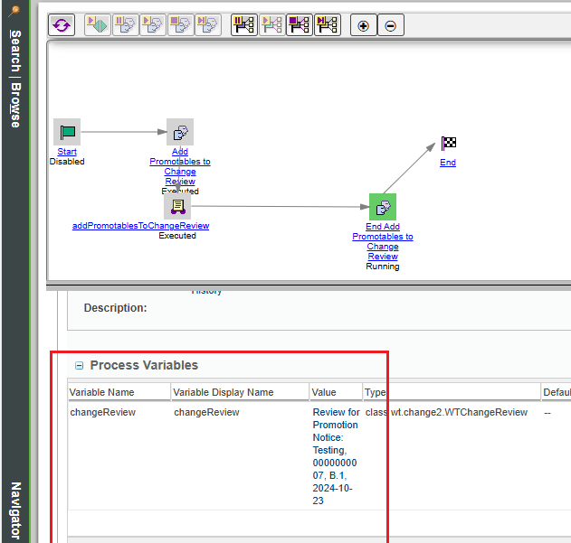Select the checkered End flag node icon
Screen dimensions: 571x543
(x=449, y=144)
